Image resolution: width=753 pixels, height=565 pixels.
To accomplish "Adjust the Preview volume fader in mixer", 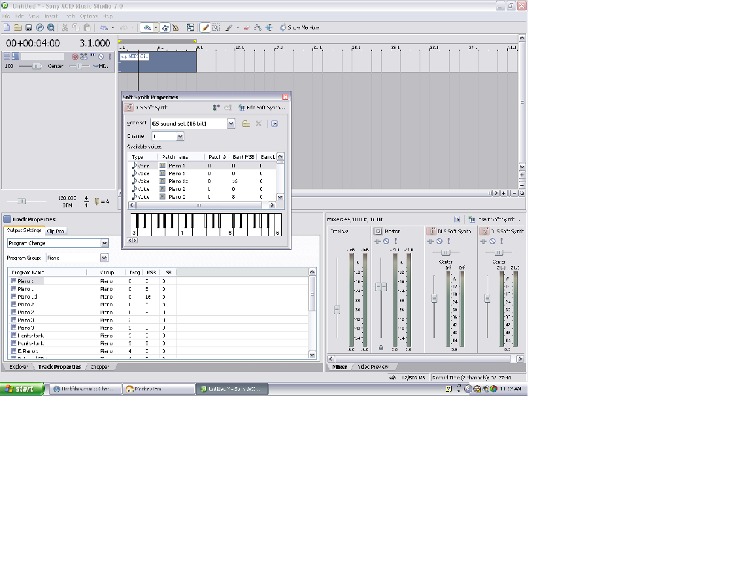I will (337, 310).
